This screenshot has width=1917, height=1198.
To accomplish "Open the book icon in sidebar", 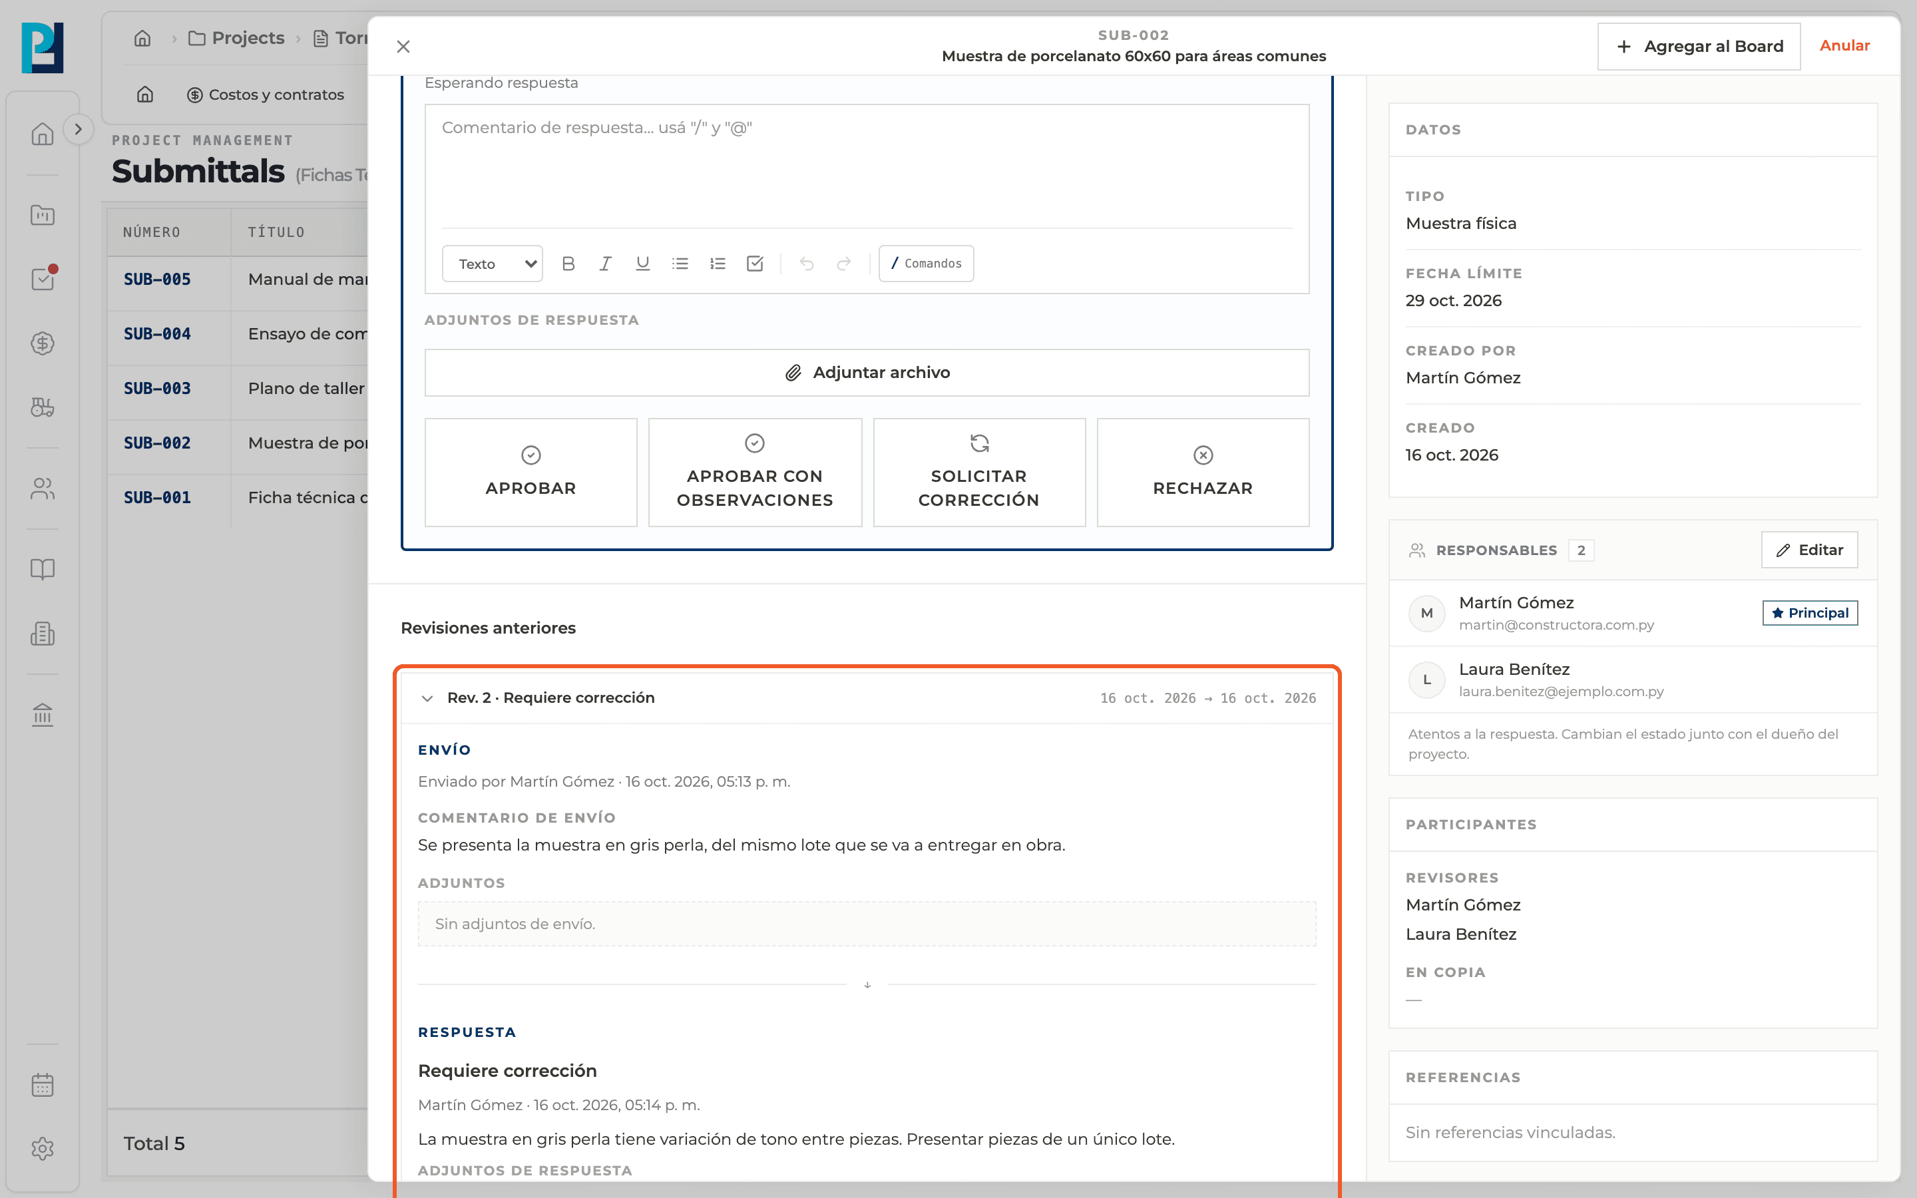I will (x=43, y=569).
